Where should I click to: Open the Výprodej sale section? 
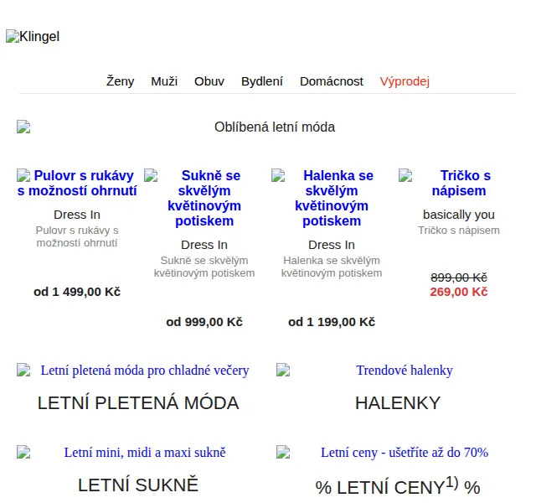tap(405, 81)
